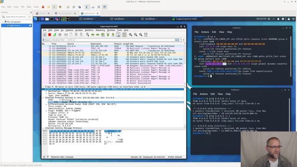Select DHCP Request packet row 11
This screenshot has width=297, height=167.
[x=113, y=46]
